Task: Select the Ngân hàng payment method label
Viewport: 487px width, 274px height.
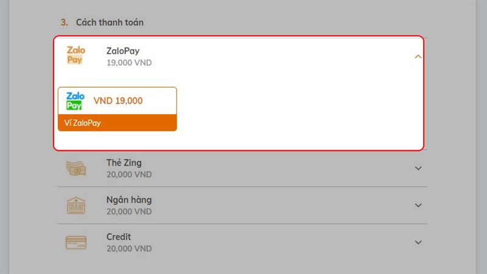Action: pos(129,200)
